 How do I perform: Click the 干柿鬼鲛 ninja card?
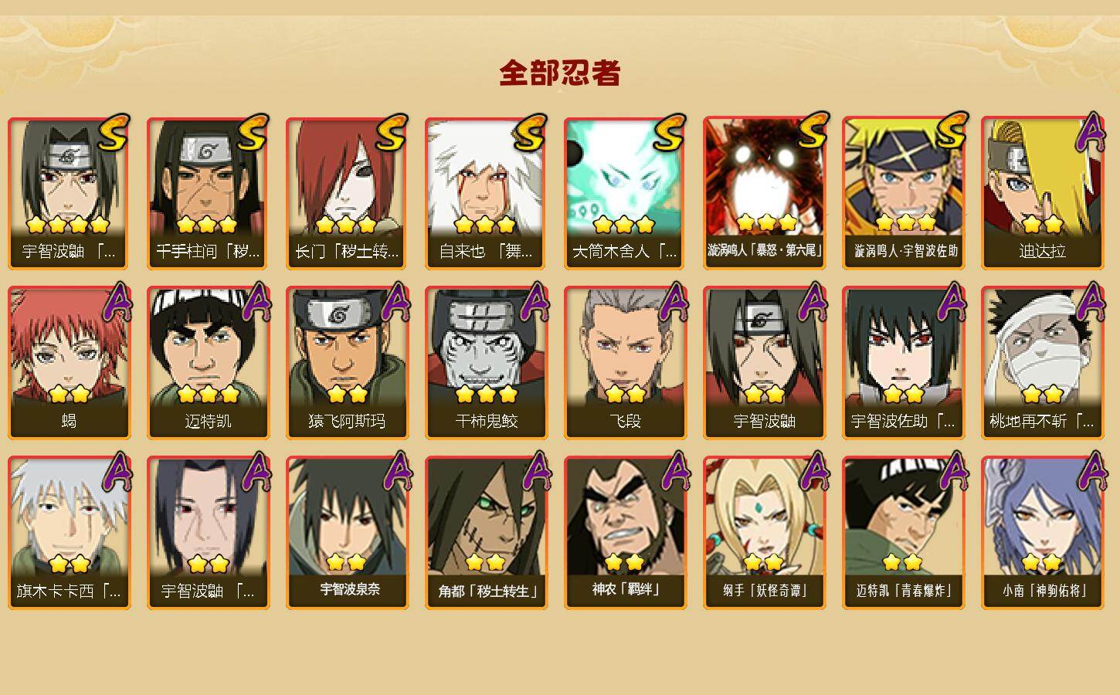[486, 363]
